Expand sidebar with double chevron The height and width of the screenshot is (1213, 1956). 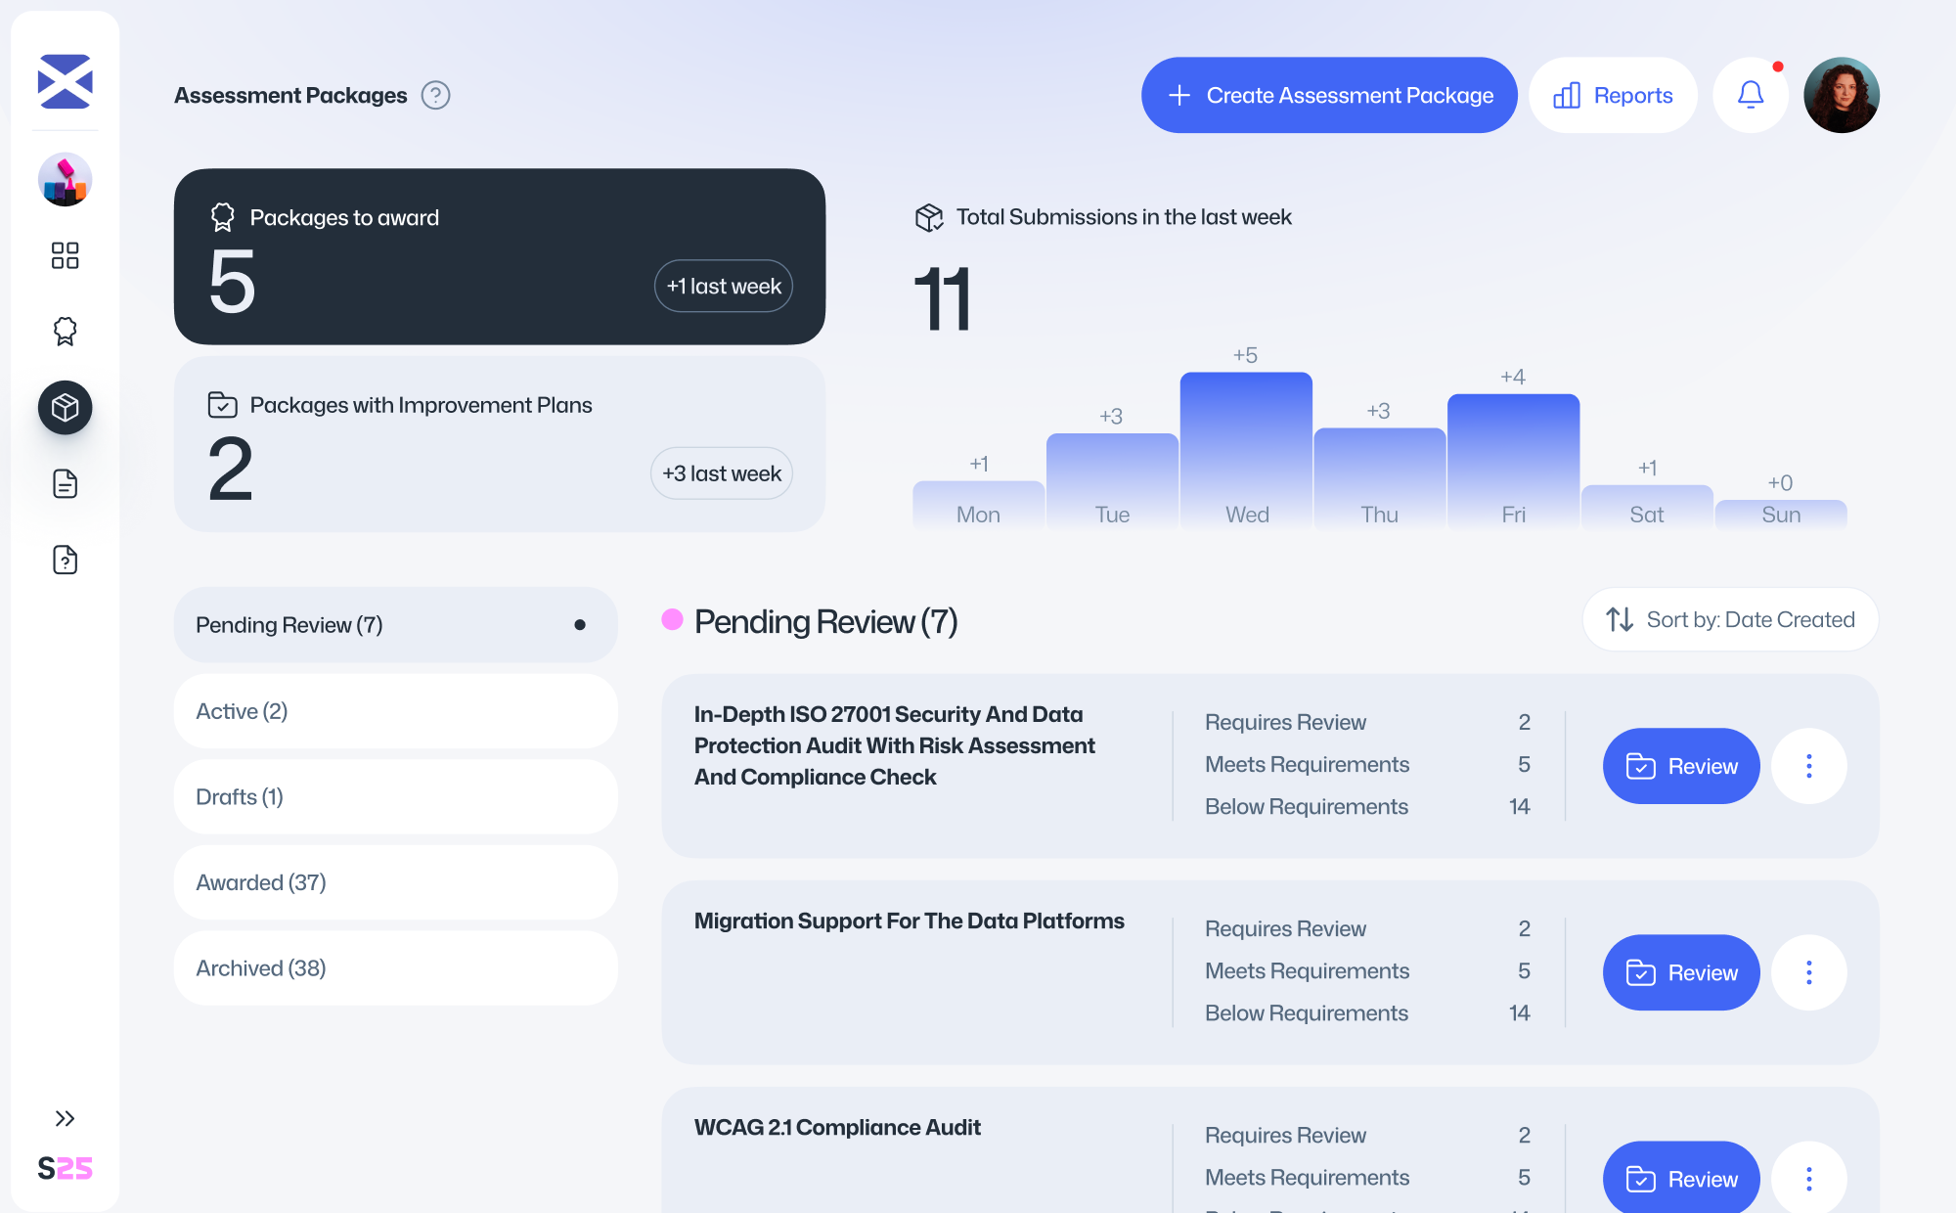[65, 1118]
